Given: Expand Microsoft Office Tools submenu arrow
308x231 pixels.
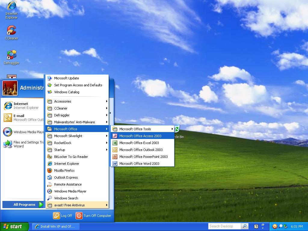Looking at the screenshot, I should (172, 129).
